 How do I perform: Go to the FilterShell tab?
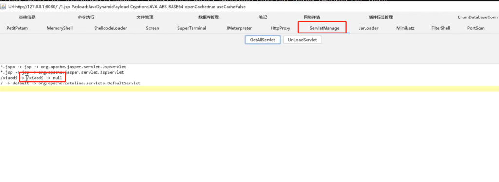(x=441, y=28)
